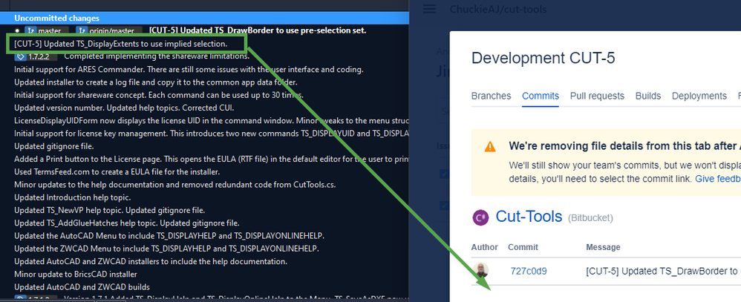Select commit 'Minor updates to the help documentation'
The width and height of the screenshot is (741, 302).
(174, 184)
